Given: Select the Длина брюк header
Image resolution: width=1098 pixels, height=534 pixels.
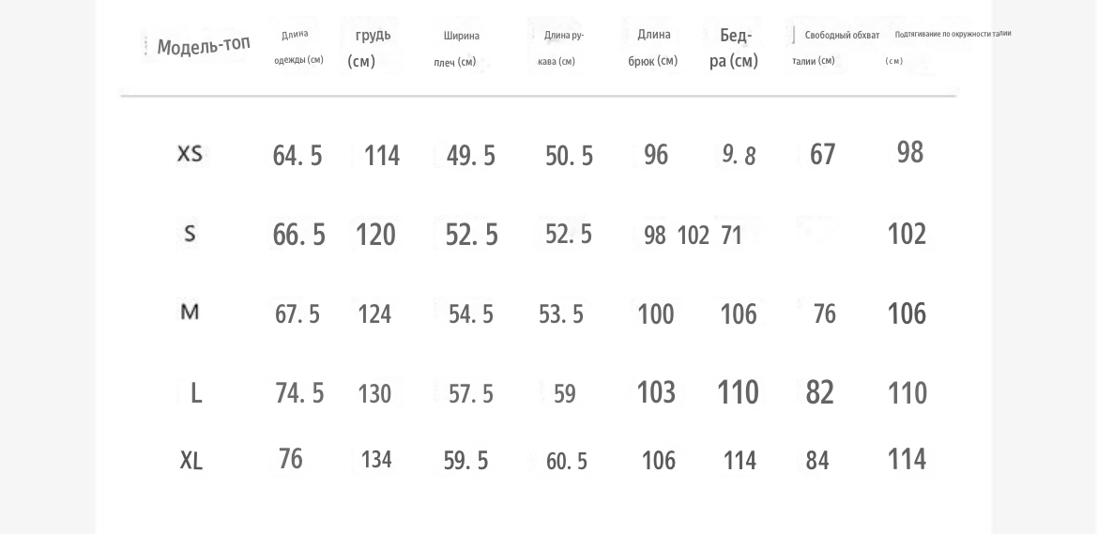Looking at the screenshot, I should pos(652,48).
